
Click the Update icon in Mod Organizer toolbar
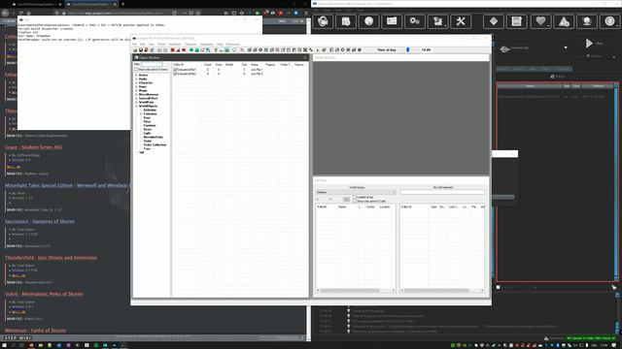[x=587, y=21]
